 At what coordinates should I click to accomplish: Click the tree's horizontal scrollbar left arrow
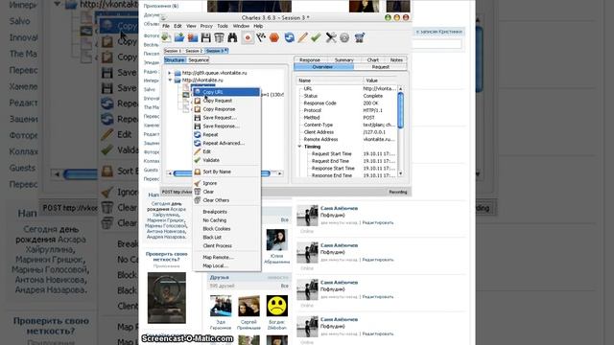click(x=170, y=173)
